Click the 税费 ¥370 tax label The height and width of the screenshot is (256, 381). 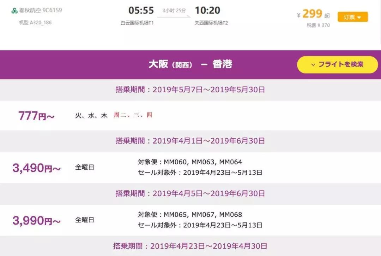tap(317, 25)
